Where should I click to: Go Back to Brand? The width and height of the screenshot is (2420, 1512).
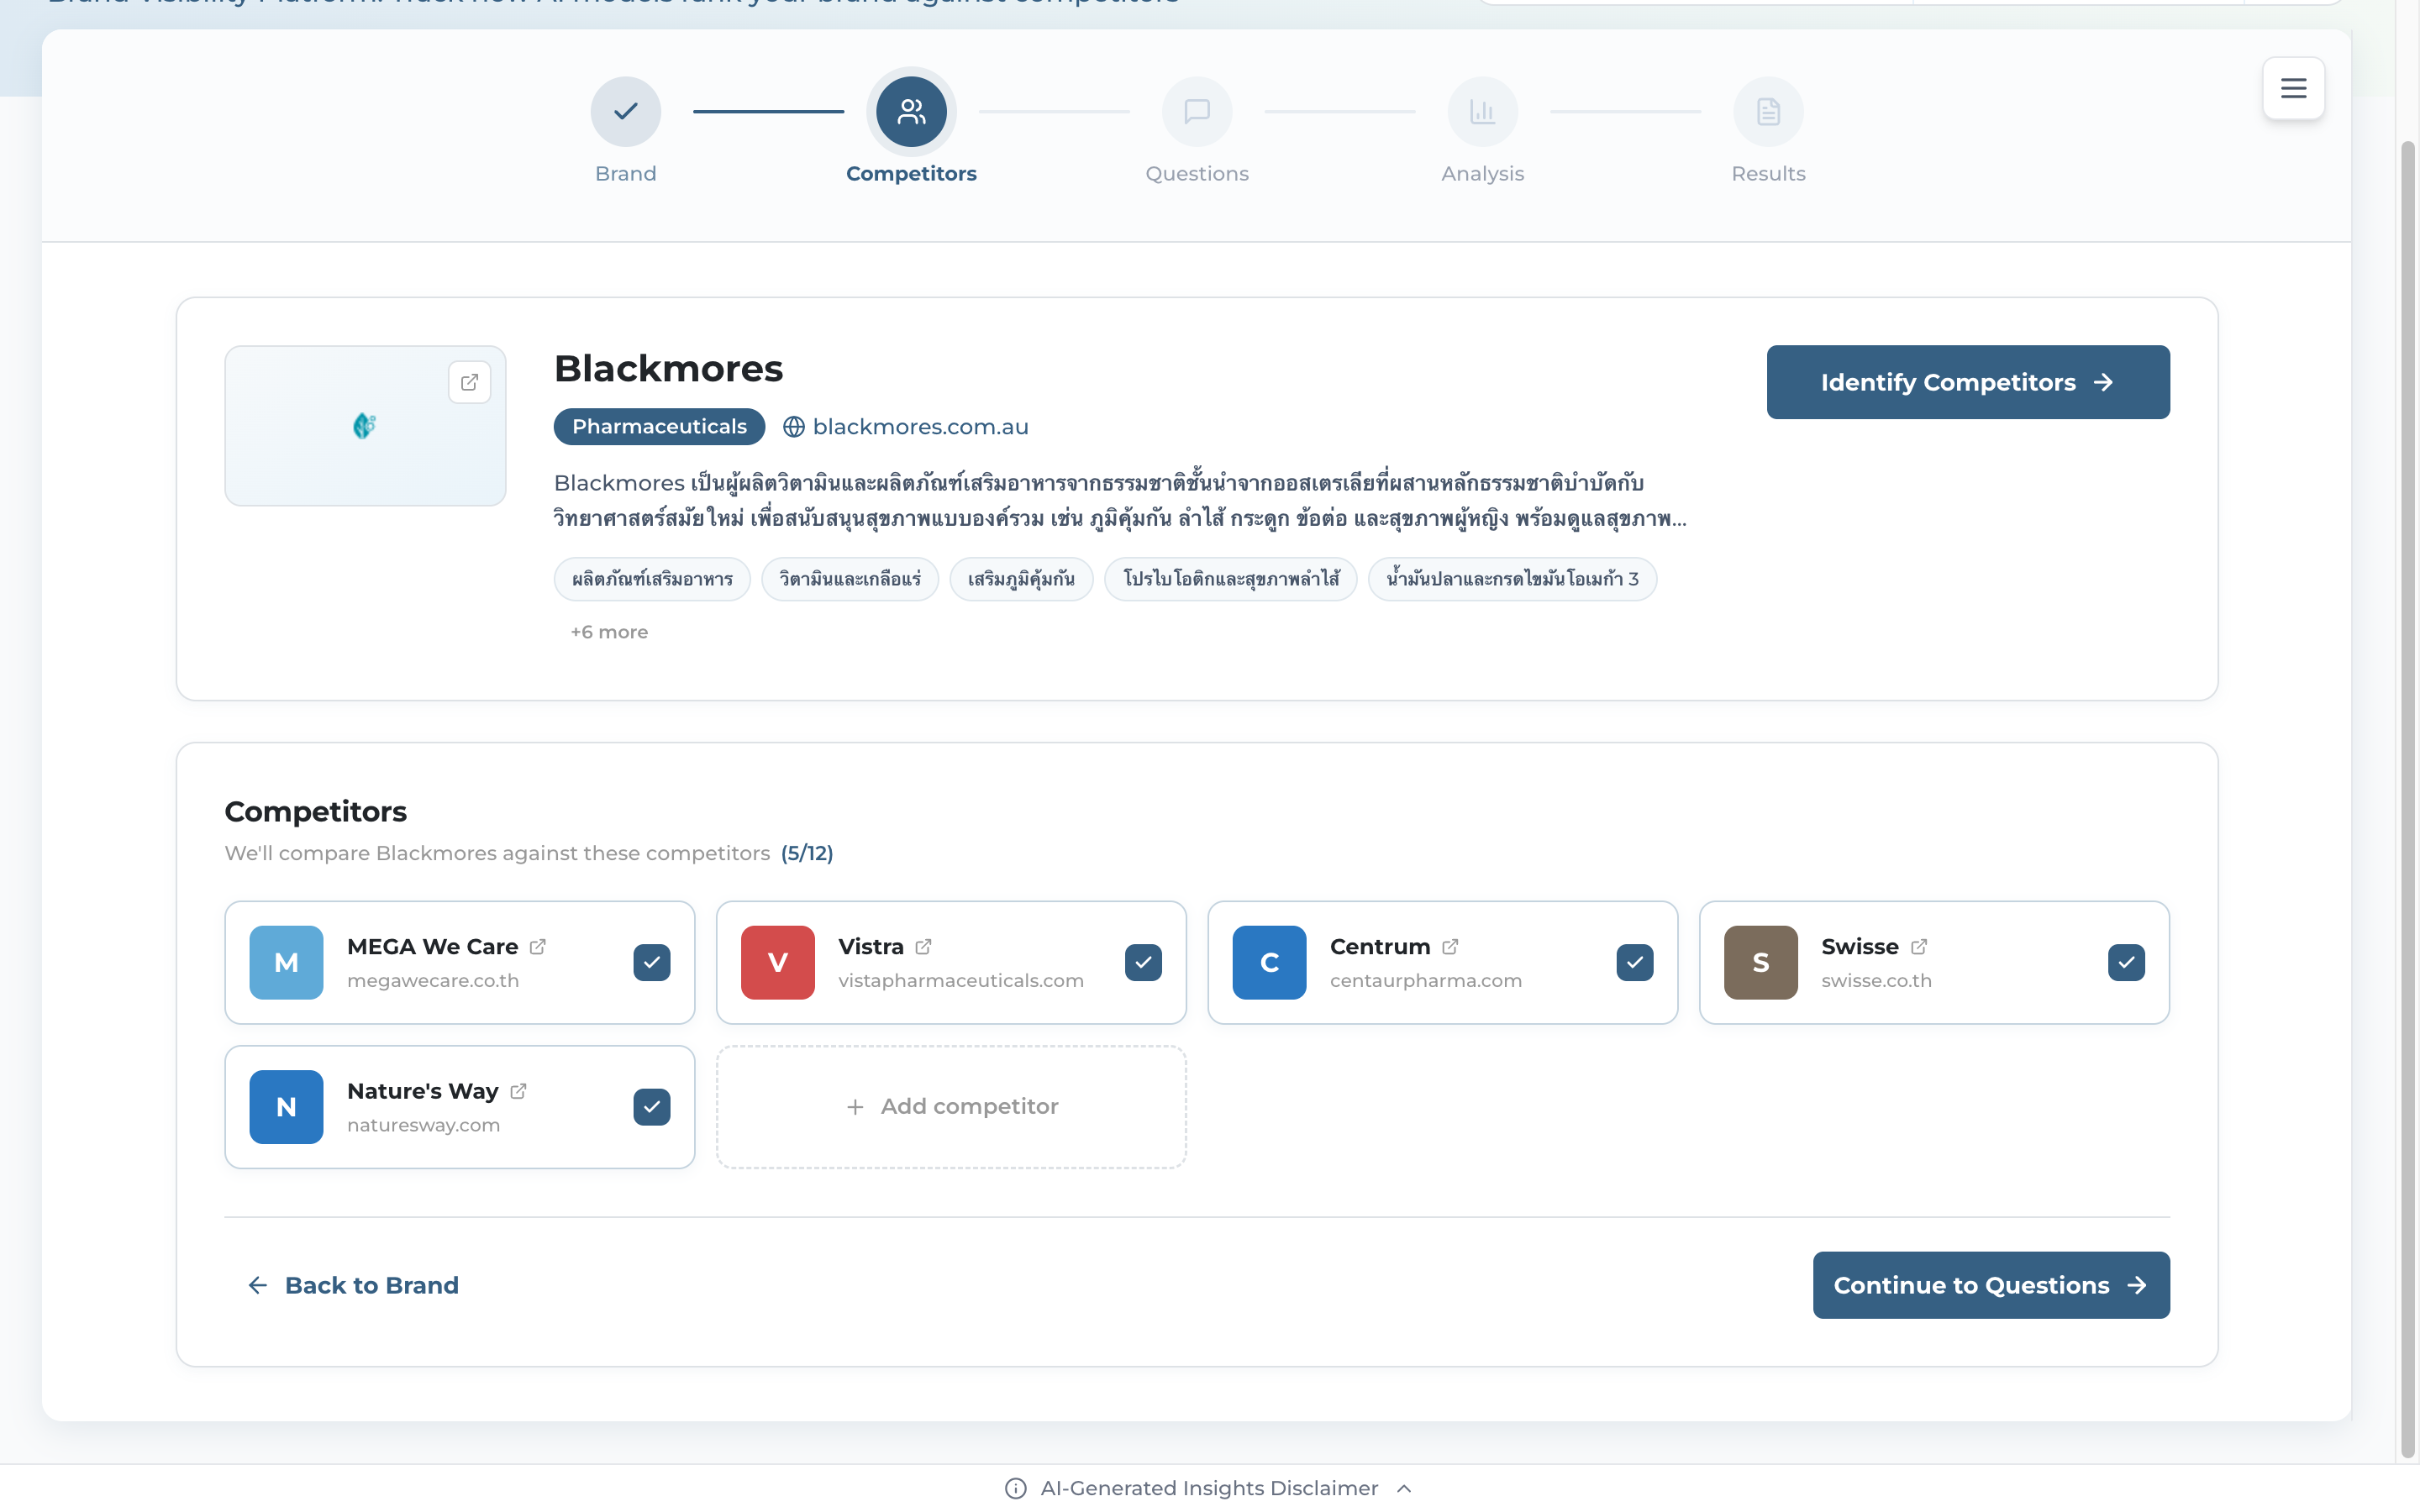point(353,1285)
